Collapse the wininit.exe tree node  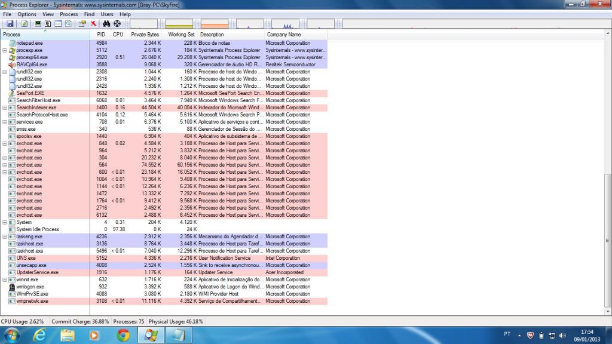5,279
